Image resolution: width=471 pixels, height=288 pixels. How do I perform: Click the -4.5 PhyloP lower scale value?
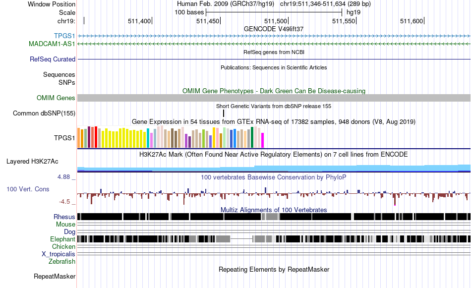coord(64,202)
